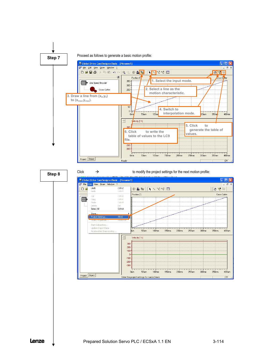The image size is (254, 360).
Task: Open Draw menu in Step 8 window
Action: click(x=103, y=184)
